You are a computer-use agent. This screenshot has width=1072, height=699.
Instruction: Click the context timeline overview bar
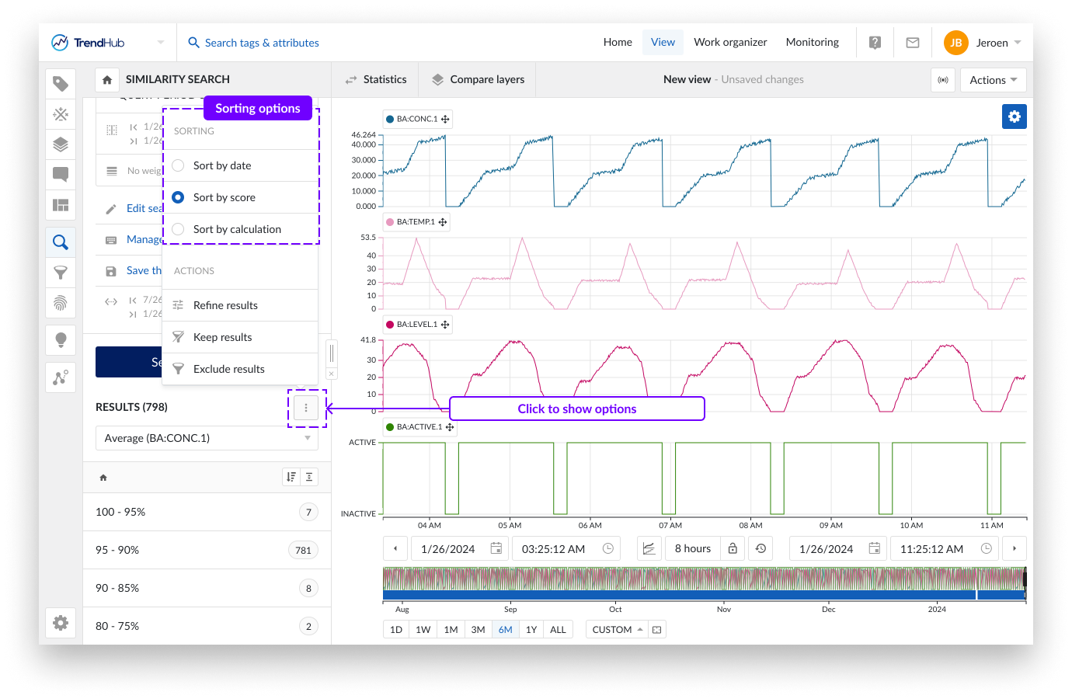click(x=703, y=583)
